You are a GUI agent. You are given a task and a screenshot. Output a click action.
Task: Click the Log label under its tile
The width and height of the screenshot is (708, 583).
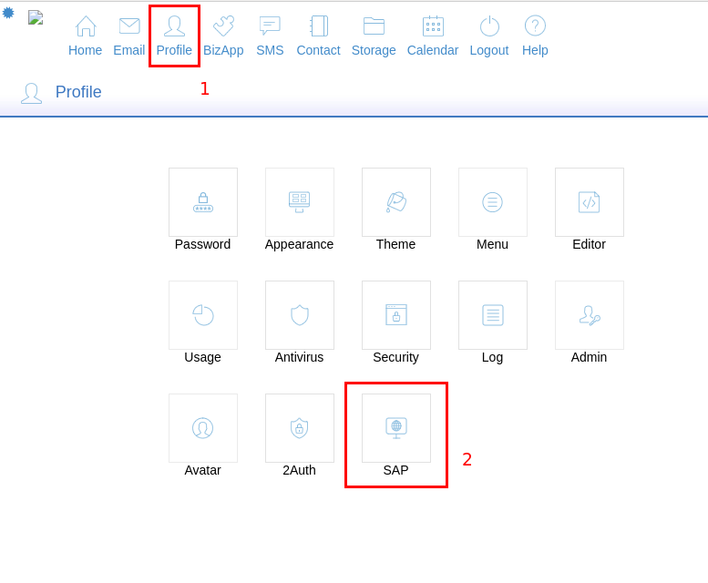coord(493,357)
